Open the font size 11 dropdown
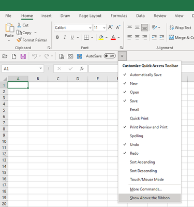 (104, 28)
